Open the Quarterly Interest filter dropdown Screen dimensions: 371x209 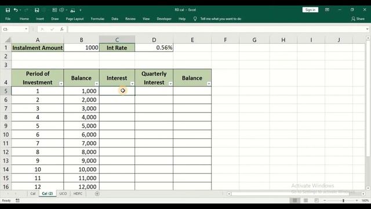[170, 84]
